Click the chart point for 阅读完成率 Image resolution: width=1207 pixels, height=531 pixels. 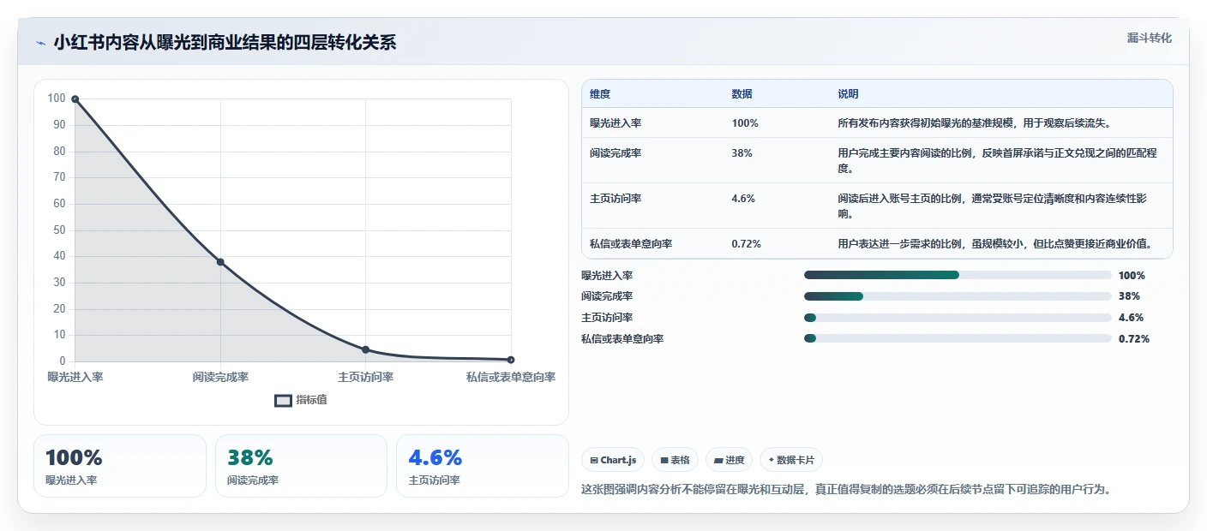tap(220, 261)
